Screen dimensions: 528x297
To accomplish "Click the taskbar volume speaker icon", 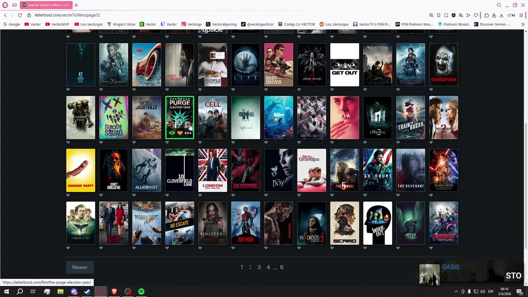I will (x=482, y=292).
